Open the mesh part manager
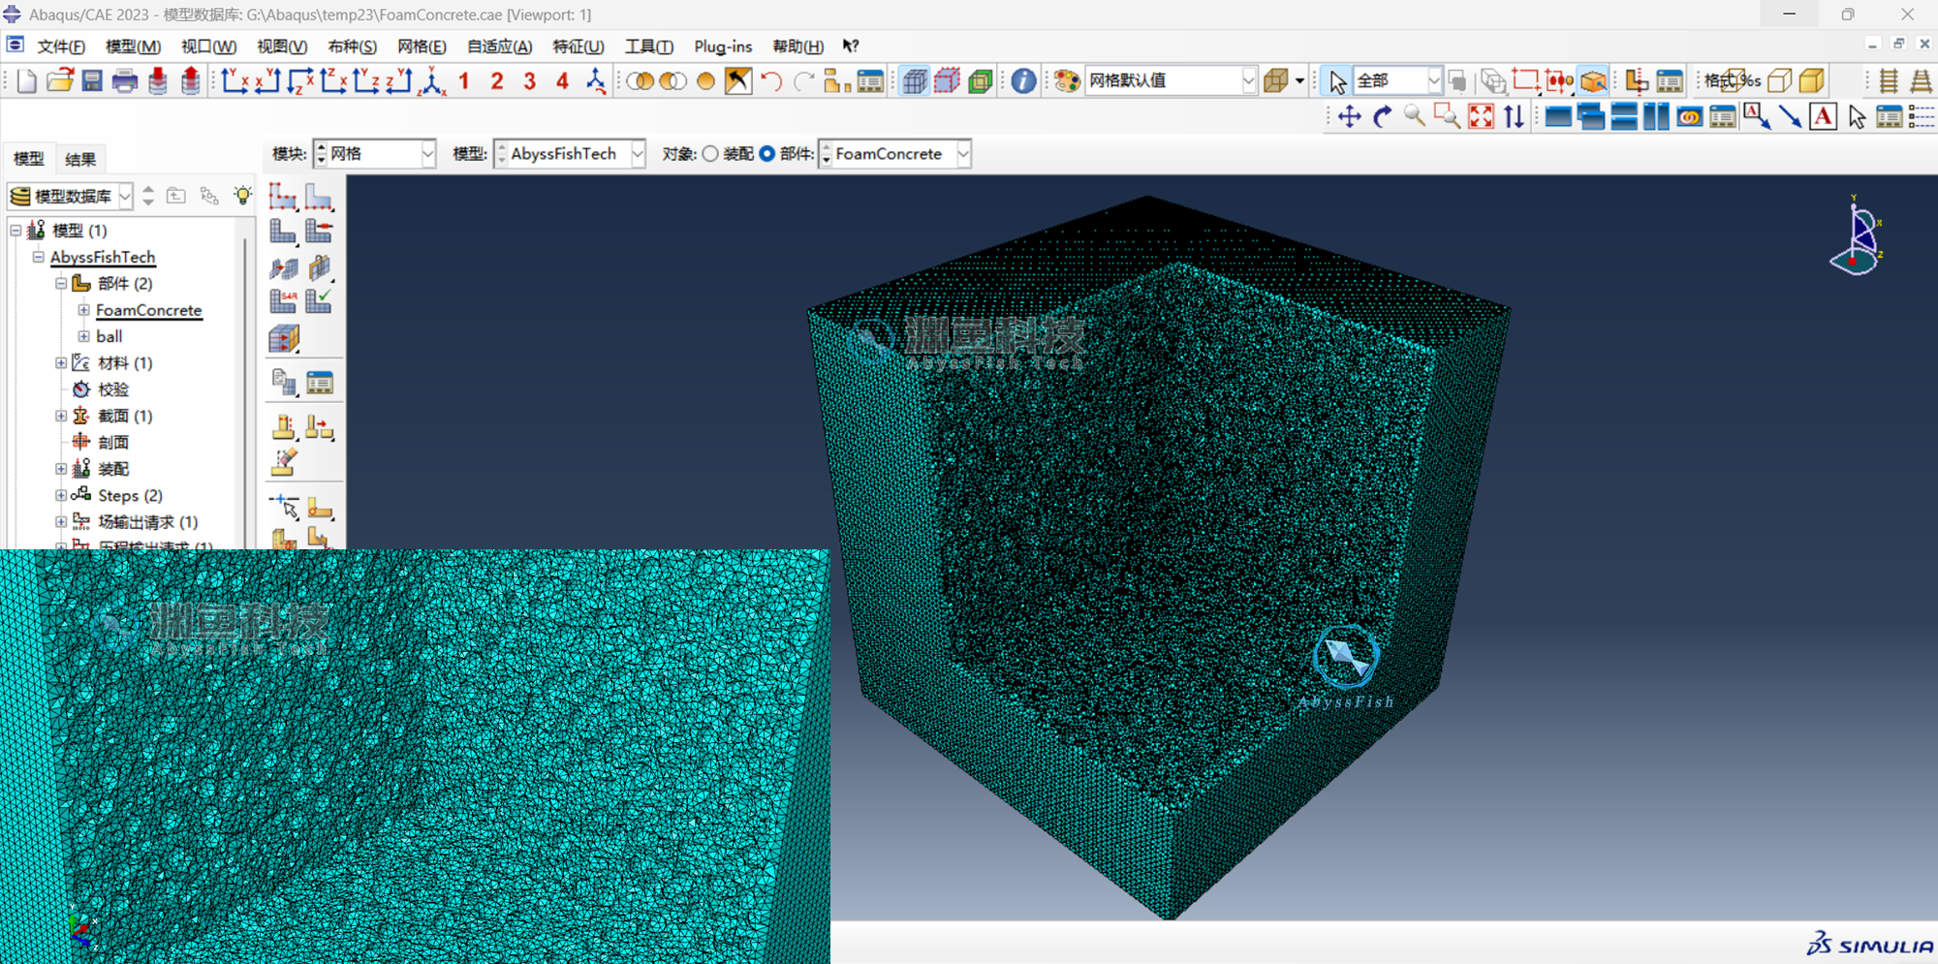This screenshot has height=964, width=1938. pos(320,384)
